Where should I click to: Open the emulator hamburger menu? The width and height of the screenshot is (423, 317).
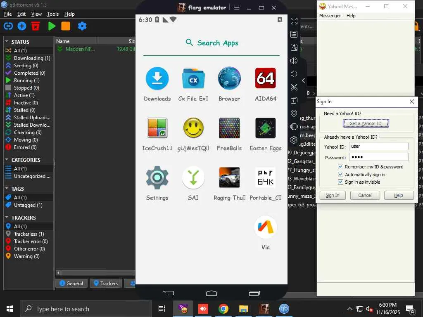pyautogui.click(x=237, y=7)
